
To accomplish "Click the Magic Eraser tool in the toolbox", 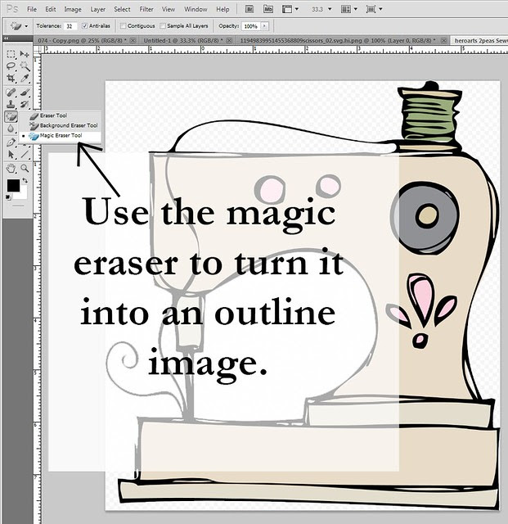I will (11, 116).
